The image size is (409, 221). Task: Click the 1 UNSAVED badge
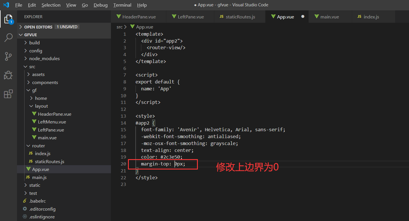point(67,27)
